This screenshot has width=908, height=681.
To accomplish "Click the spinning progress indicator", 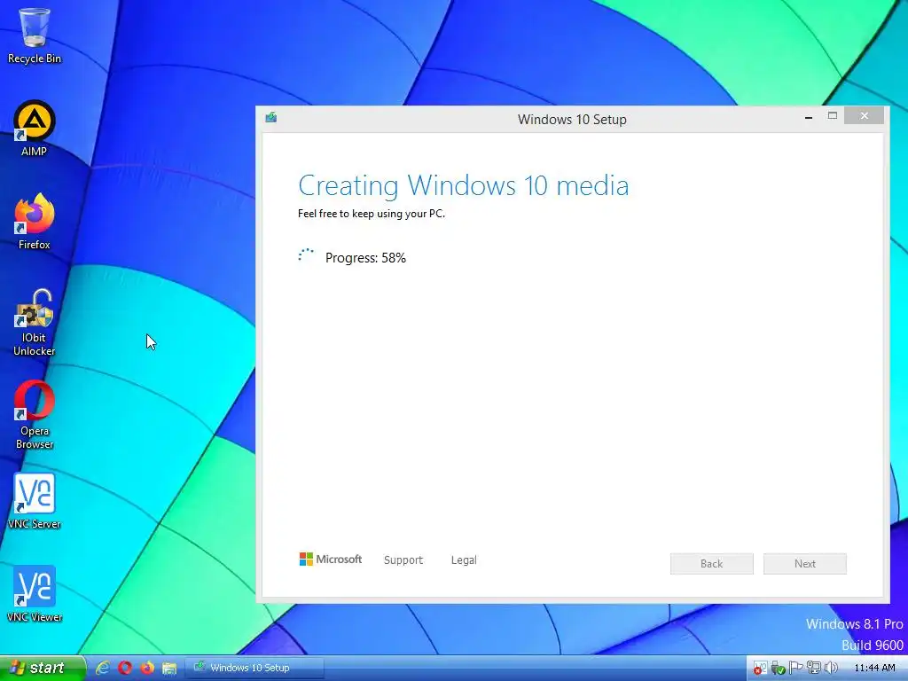I will 306,256.
